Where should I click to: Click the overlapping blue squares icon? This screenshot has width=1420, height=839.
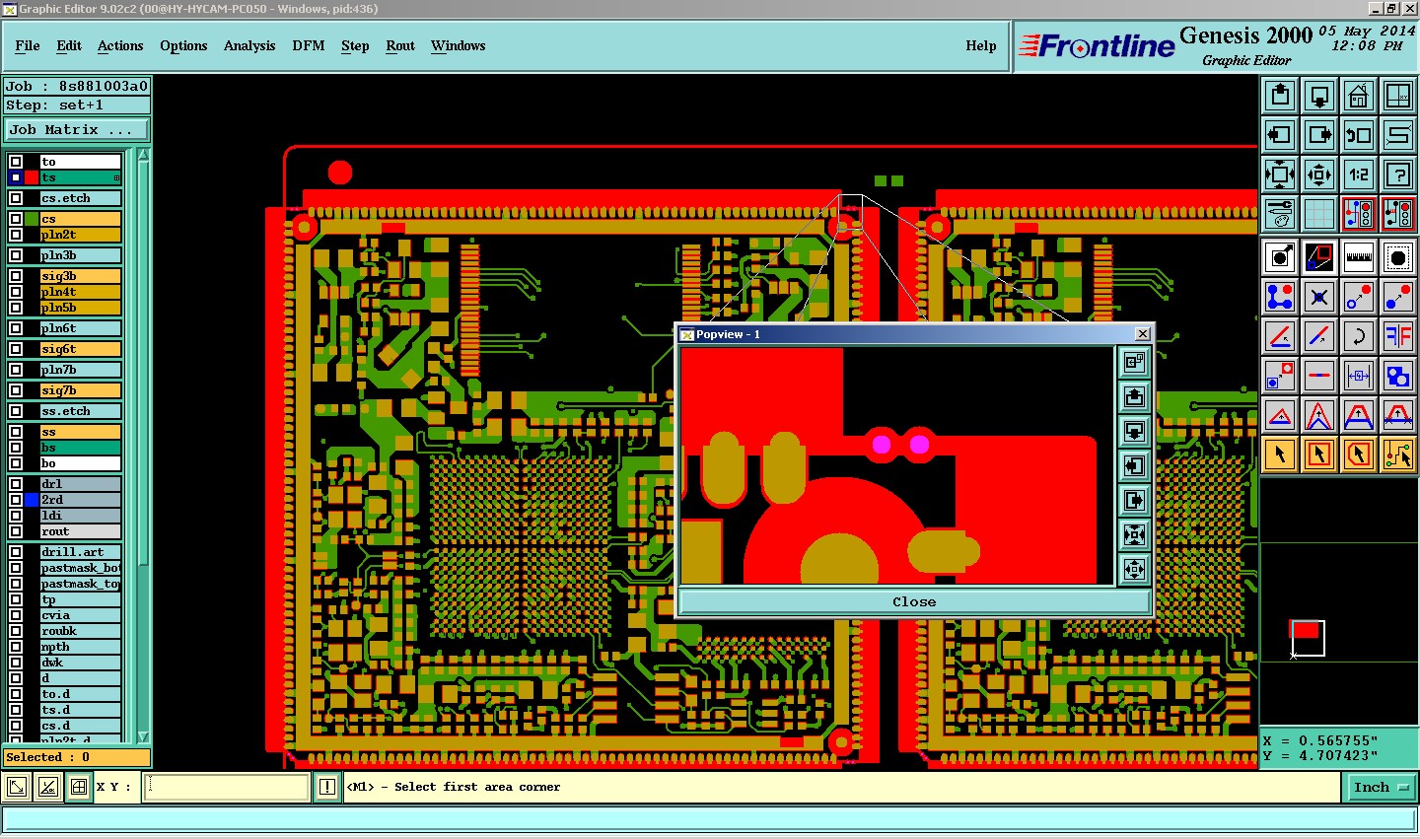tap(1398, 376)
